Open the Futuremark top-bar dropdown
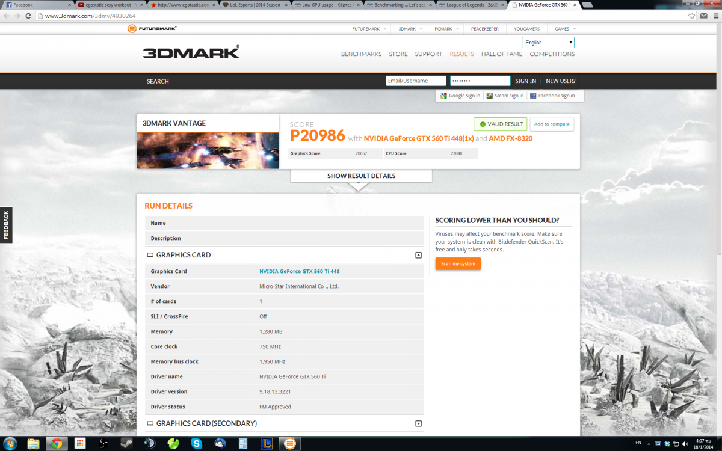 pyautogui.click(x=369, y=29)
